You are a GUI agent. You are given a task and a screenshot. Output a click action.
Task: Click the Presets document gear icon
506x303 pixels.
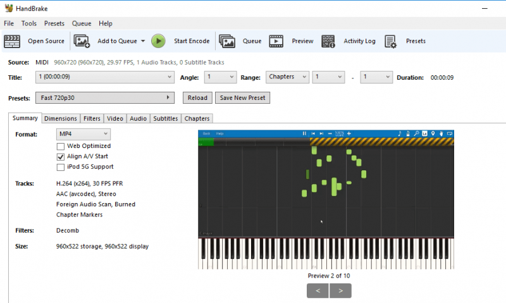390,41
